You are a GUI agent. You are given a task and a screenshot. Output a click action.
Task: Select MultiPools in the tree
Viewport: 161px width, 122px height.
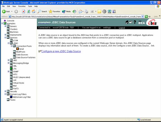[x=21, y=52]
